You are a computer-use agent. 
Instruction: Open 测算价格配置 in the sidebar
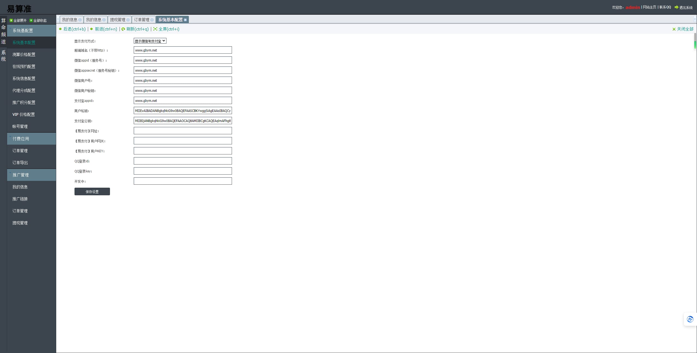32,54
